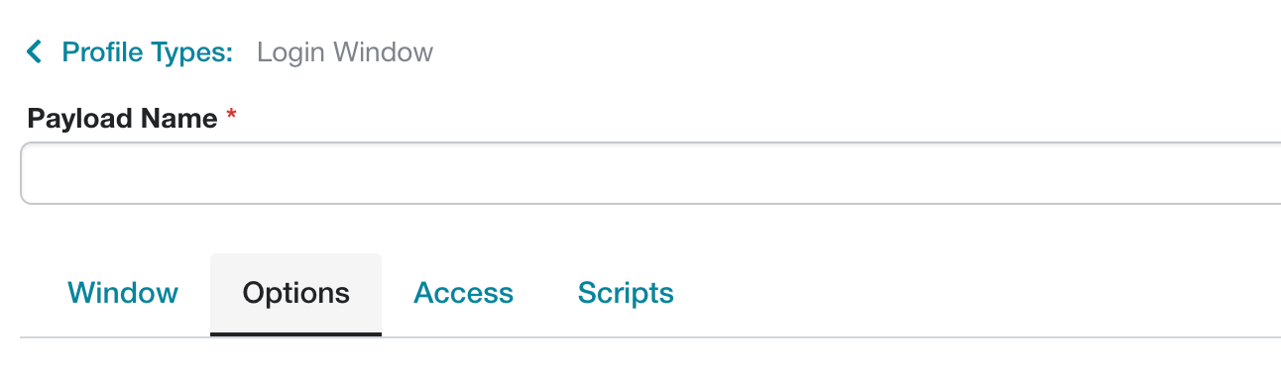Click inside the Payload Name text field
Image resolution: width=1281 pixels, height=376 pixels.
[x=650, y=173]
